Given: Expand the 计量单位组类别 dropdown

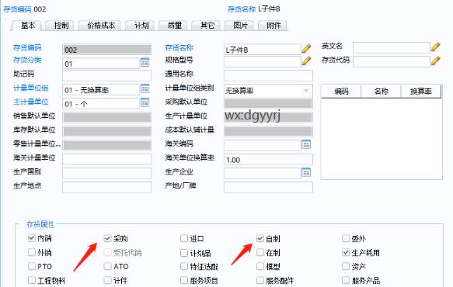Looking at the screenshot, I should 306,91.
